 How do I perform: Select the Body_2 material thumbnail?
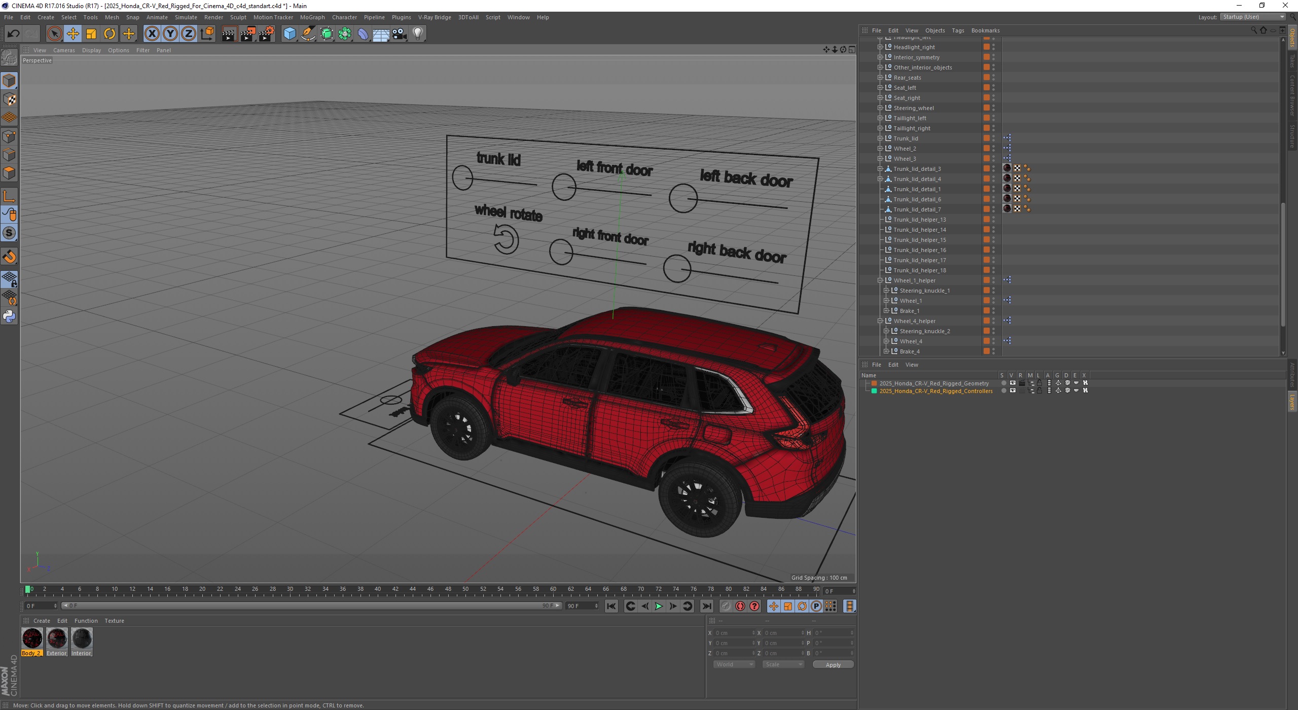pos(32,638)
